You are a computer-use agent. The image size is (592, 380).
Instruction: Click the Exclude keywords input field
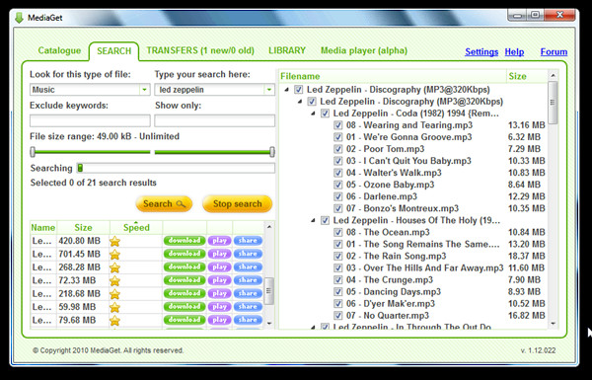[90, 120]
